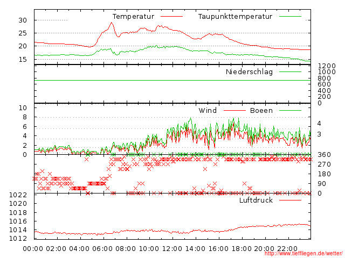Click the 10:00 time axis label

(x=149, y=249)
